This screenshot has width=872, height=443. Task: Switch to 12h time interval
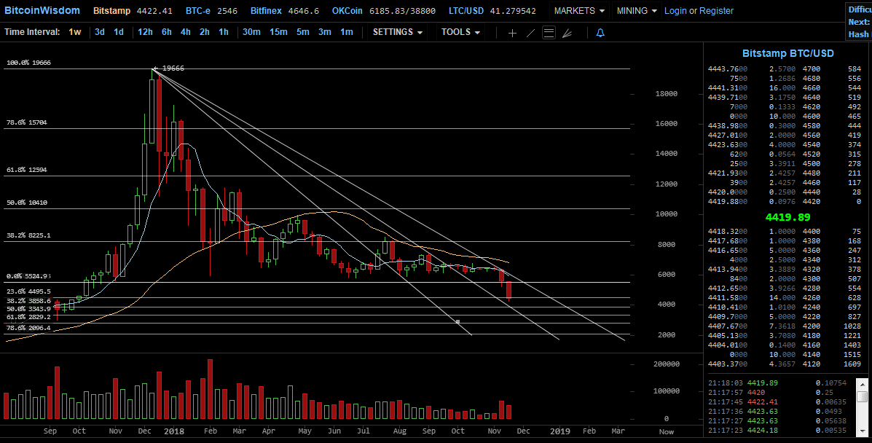pyautogui.click(x=145, y=32)
